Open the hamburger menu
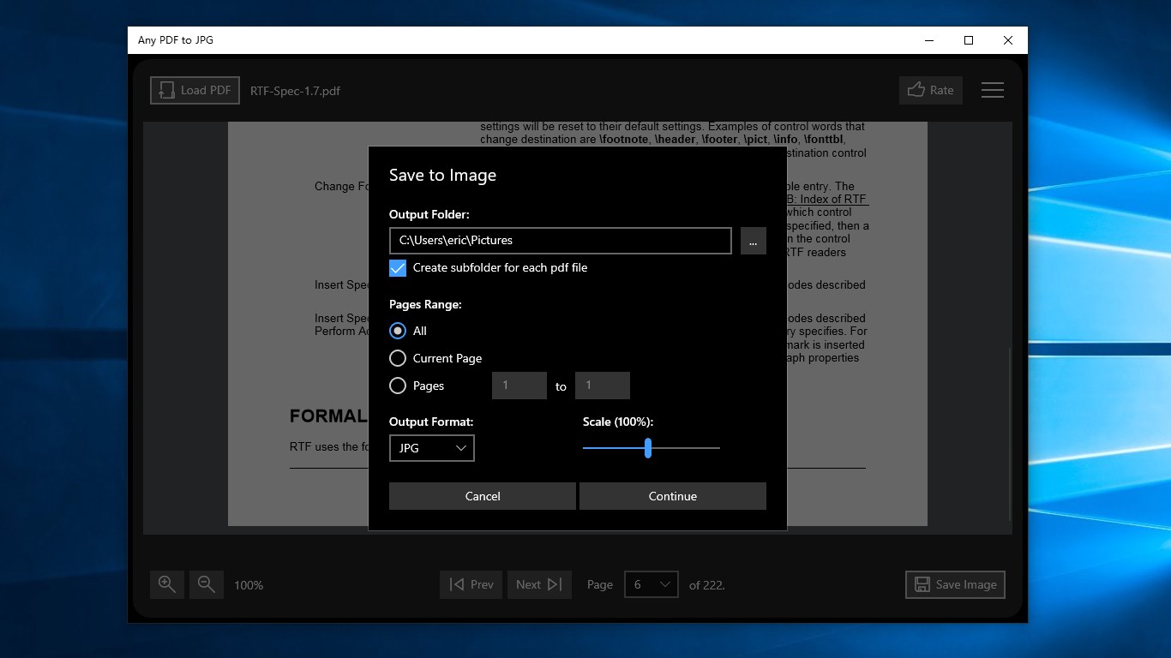Image resolution: width=1171 pixels, height=658 pixels. 993,90
